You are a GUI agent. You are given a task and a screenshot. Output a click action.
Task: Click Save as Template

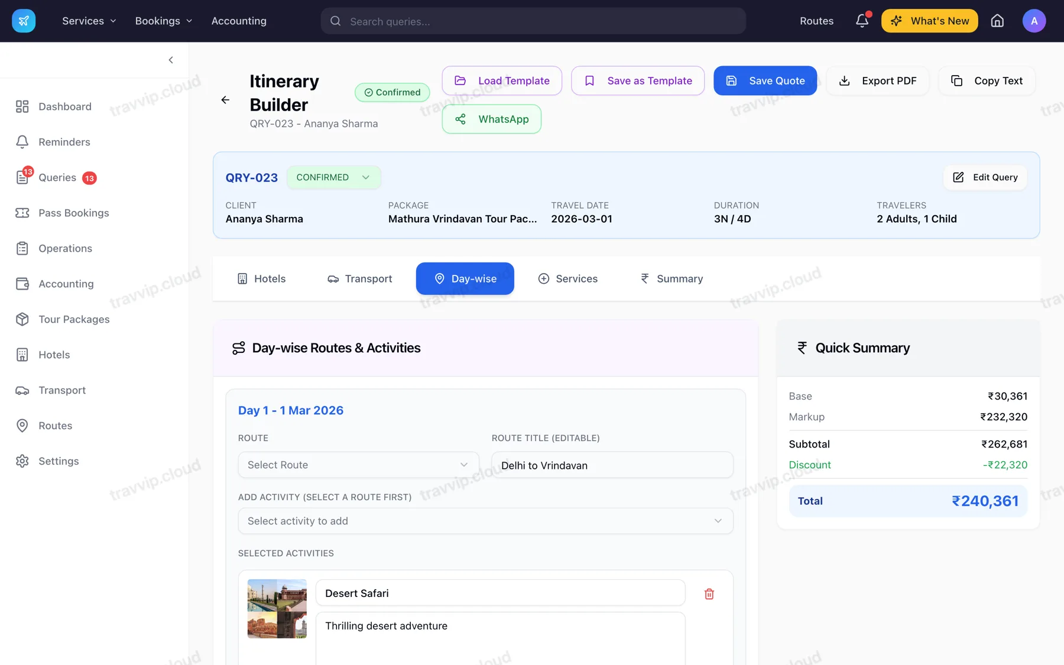click(x=638, y=80)
